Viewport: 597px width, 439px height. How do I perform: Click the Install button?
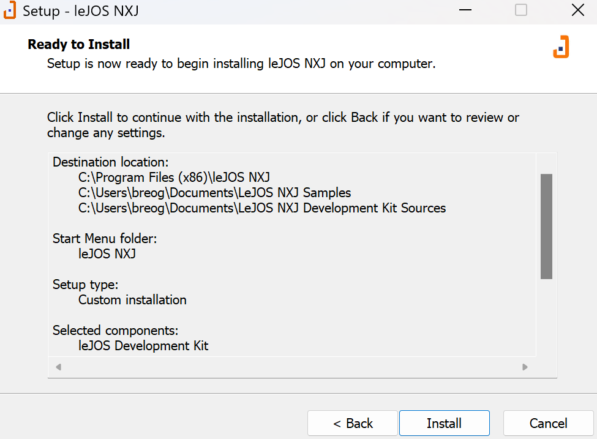point(445,423)
